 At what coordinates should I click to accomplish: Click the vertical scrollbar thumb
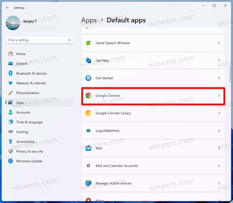230,74
